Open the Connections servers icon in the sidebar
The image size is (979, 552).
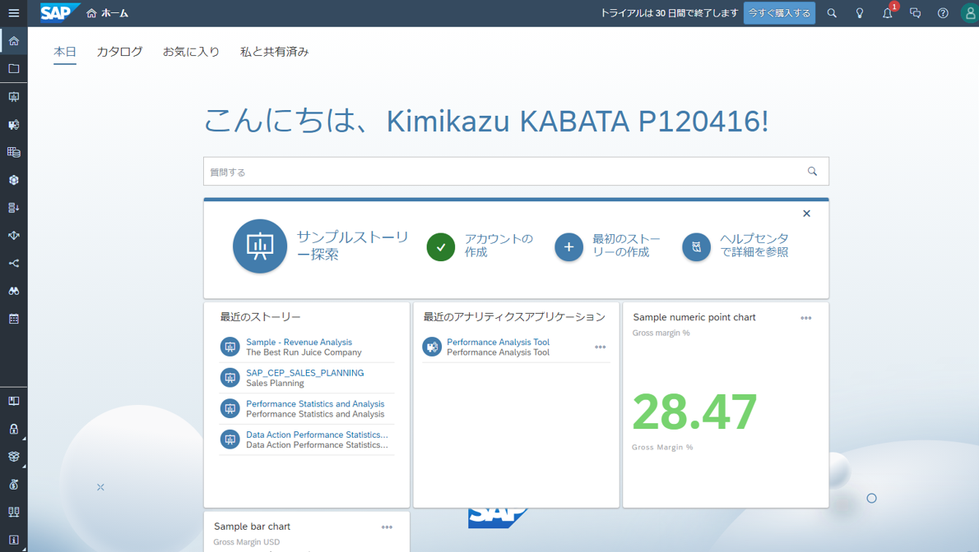pos(14,512)
